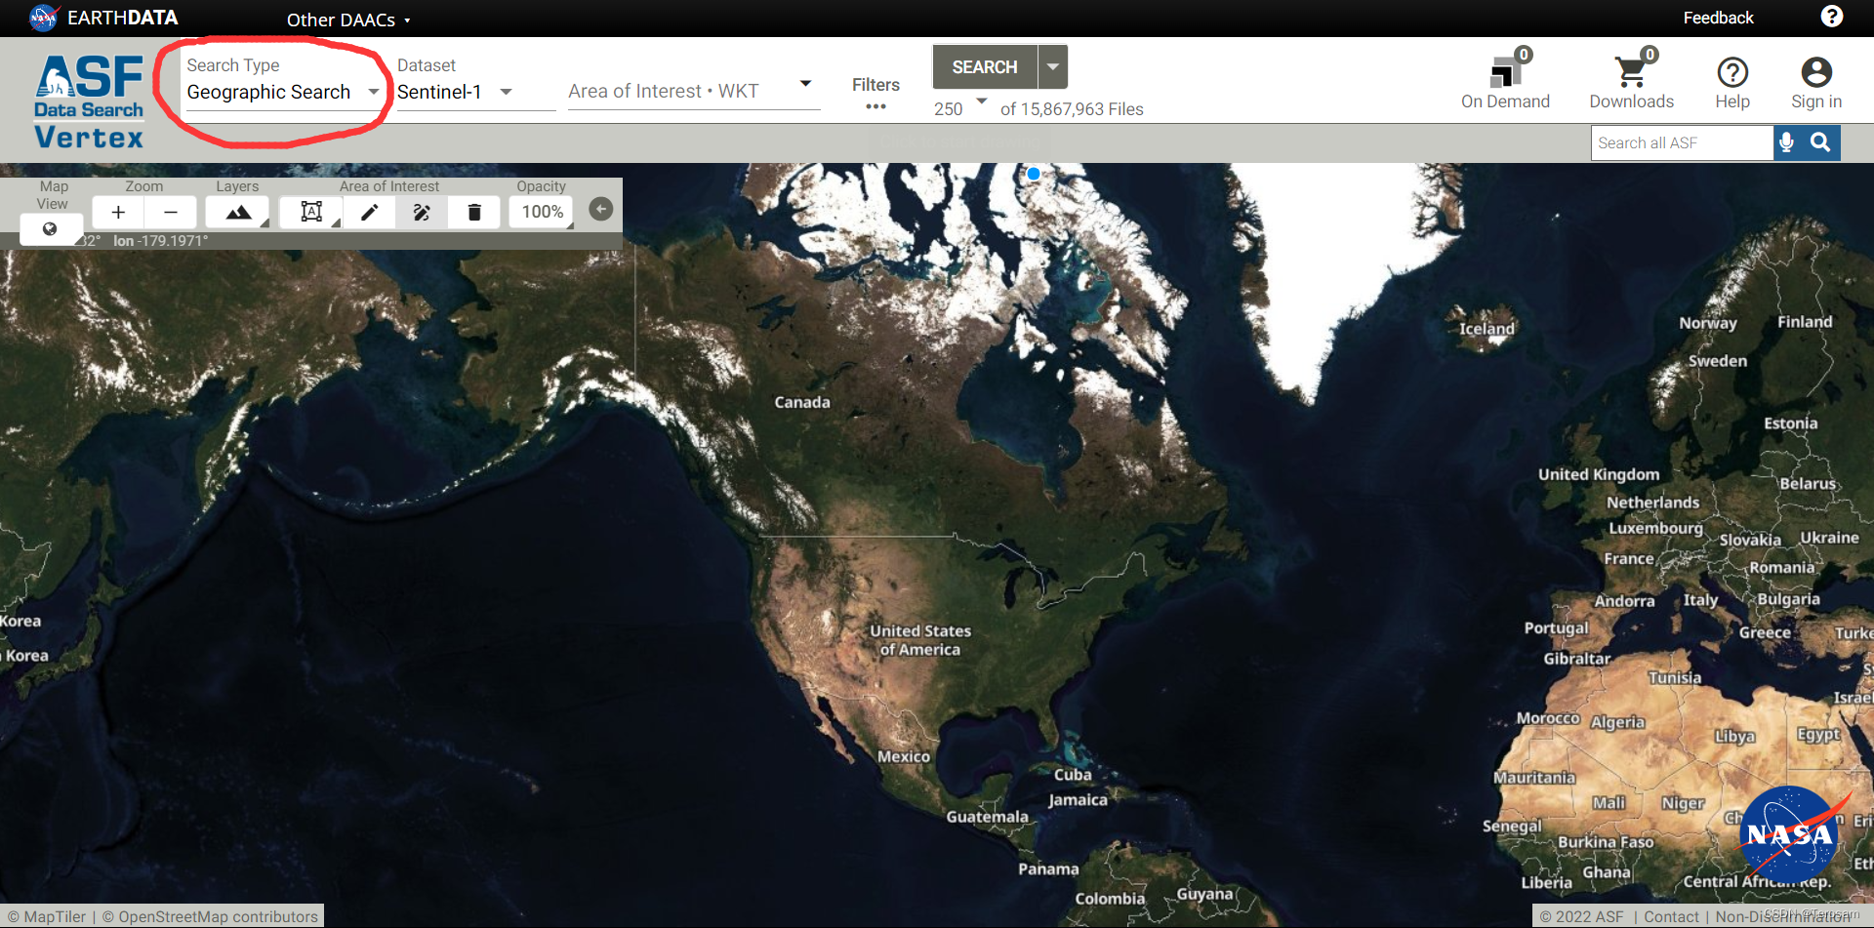Image resolution: width=1874 pixels, height=928 pixels.
Task: Focus the Search all ASF text box
Action: pos(1681,142)
